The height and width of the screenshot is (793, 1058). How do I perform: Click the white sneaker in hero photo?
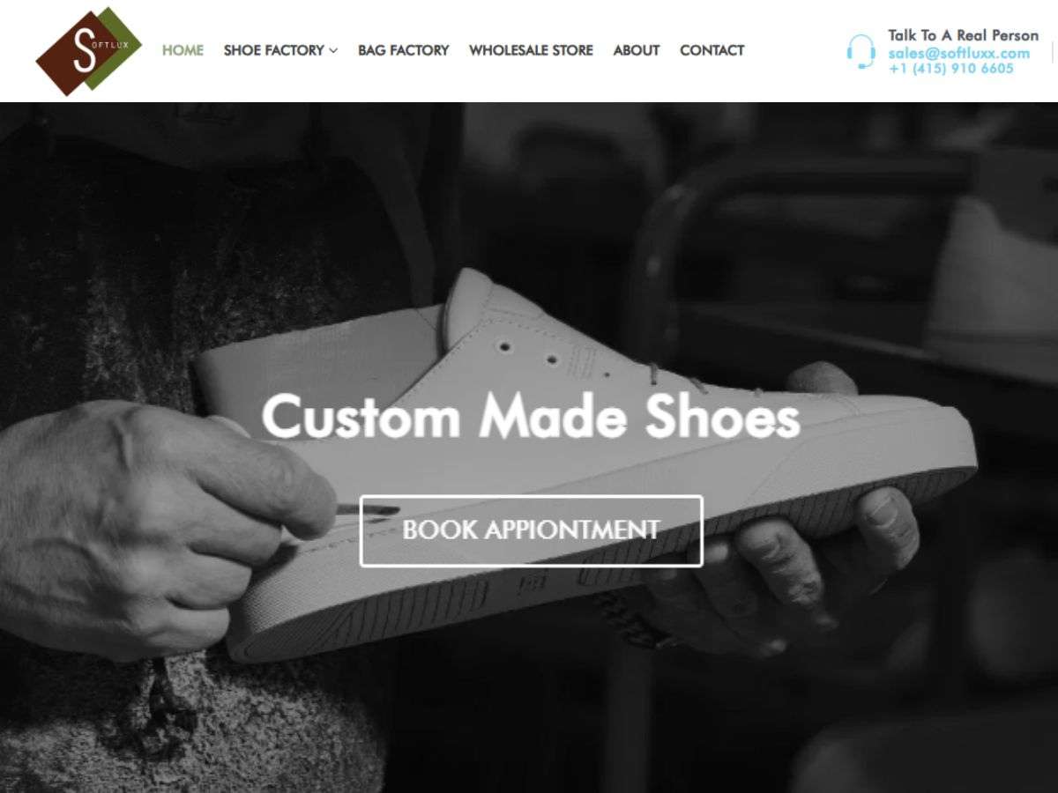click(582, 458)
